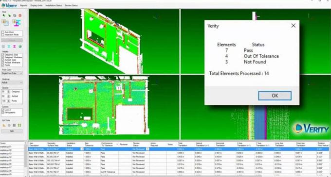331x177 pixels.
Task: Click the Verity logo in the menu bar
Action: tap(9, 5)
